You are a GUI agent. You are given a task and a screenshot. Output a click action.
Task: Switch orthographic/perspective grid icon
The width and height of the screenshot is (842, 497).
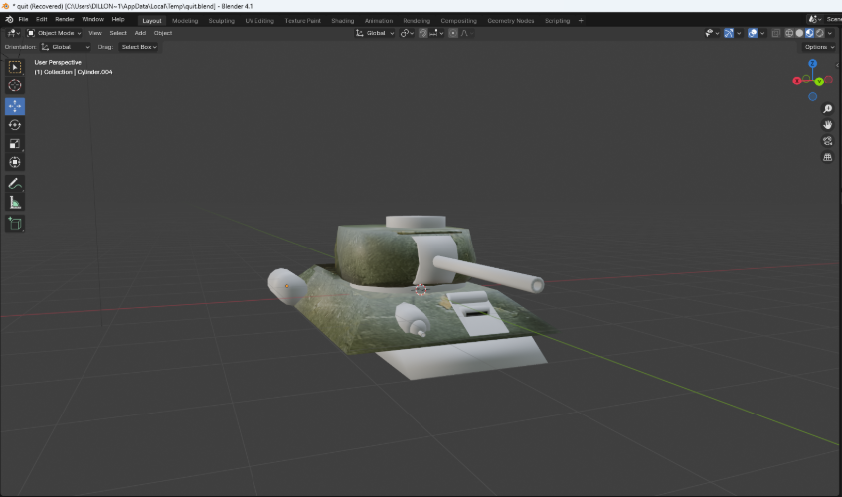point(827,157)
